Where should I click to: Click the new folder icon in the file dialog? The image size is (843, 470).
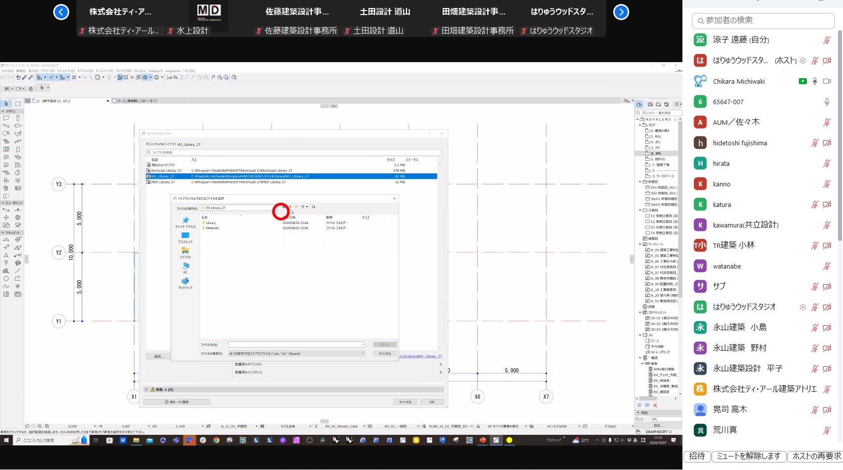296,206
